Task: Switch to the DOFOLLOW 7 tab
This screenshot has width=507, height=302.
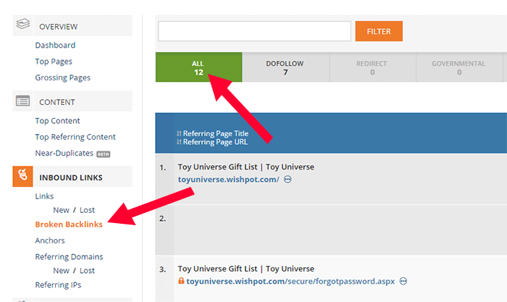Action: pyautogui.click(x=285, y=67)
